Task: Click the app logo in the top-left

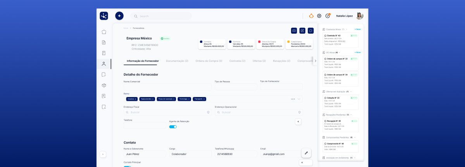Action: 104,16
